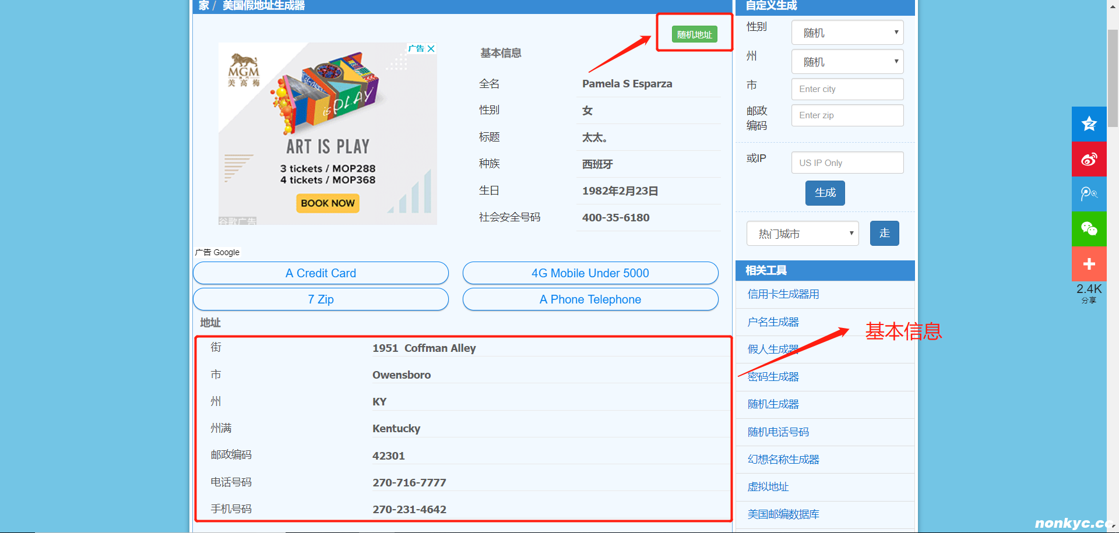Click the Tencent Weibo share icon
This screenshot has width=1119, height=533.
tap(1089, 194)
